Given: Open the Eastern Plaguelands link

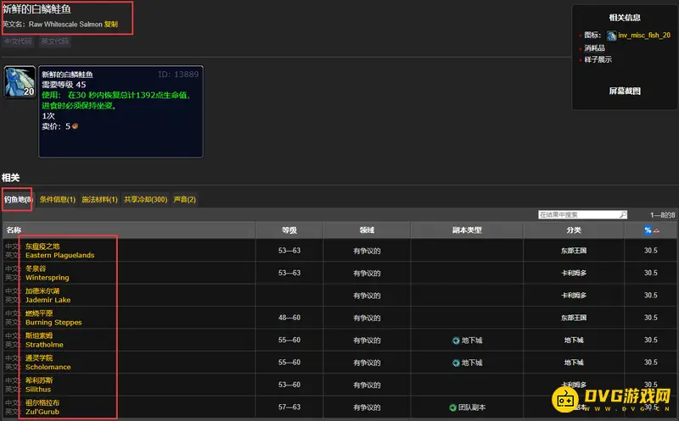Looking at the screenshot, I should pyautogui.click(x=59, y=256).
